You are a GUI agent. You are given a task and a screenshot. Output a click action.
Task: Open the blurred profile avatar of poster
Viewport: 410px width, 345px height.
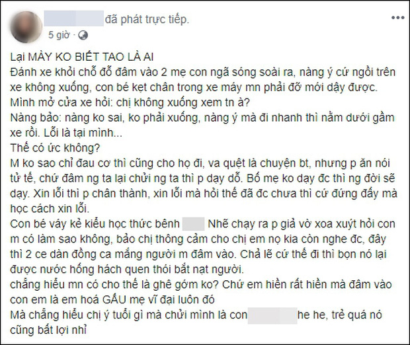pyautogui.click(x=26, y=26)
